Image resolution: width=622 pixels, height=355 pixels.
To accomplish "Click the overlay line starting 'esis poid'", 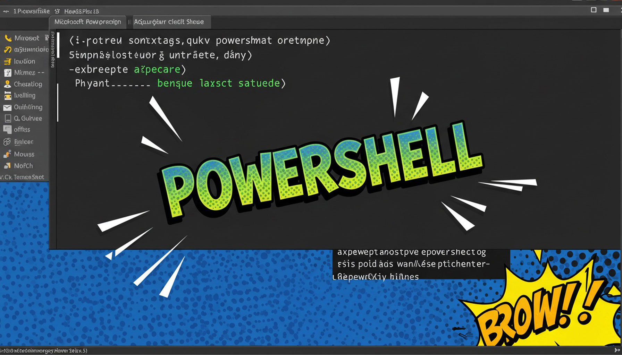I will coord(413,264).
